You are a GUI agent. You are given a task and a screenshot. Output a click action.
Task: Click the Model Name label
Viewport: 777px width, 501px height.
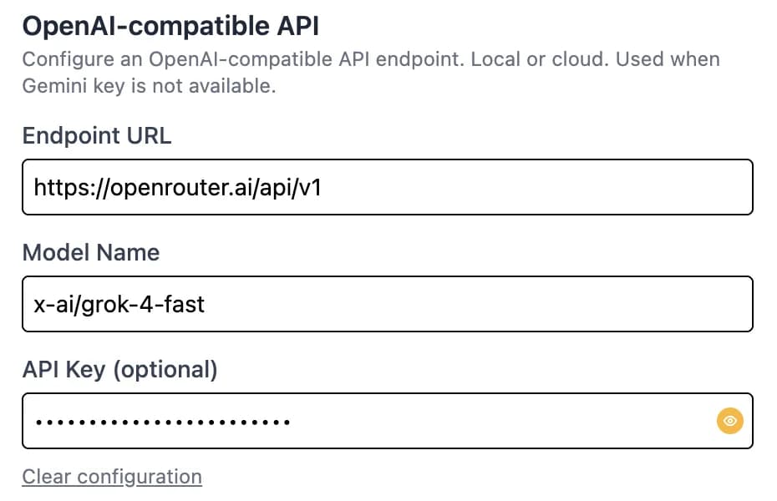91,252
